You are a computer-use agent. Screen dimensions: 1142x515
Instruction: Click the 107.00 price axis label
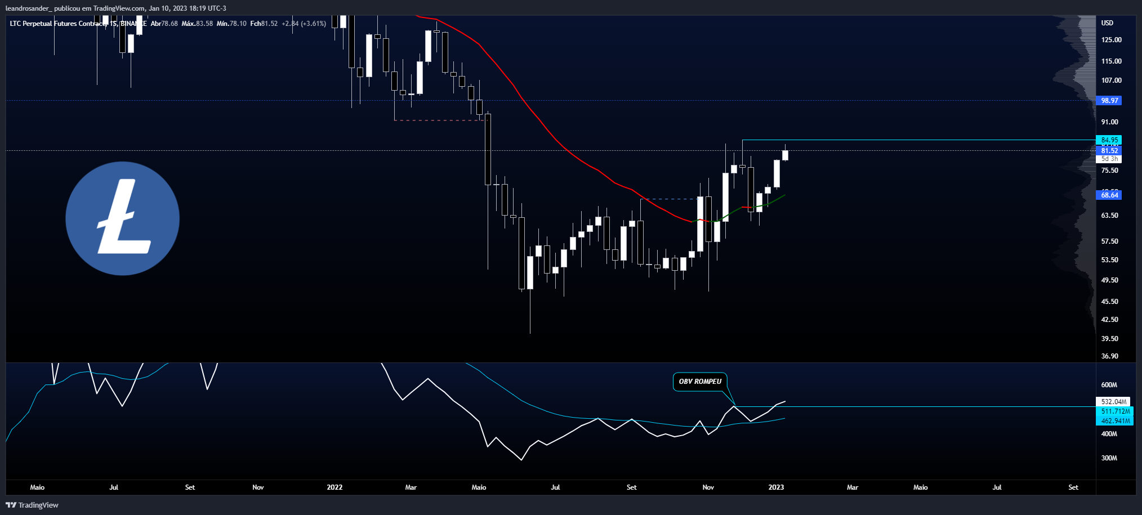click(1111, 80)
